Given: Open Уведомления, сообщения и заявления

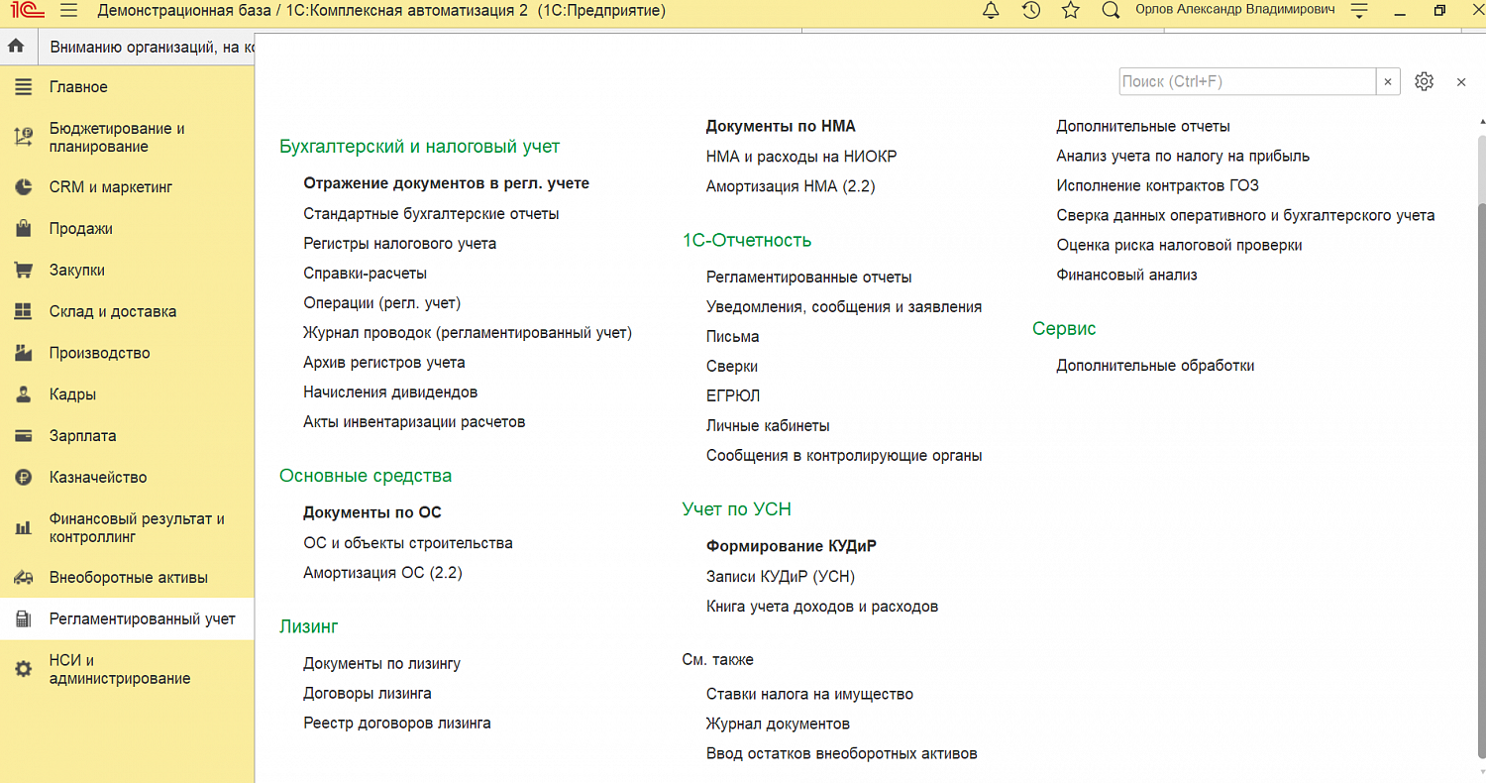Looking at the screenshot, I should pyautogui.click(x=844, y=307).
